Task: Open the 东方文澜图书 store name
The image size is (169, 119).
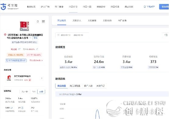Action: pos(22,76)
